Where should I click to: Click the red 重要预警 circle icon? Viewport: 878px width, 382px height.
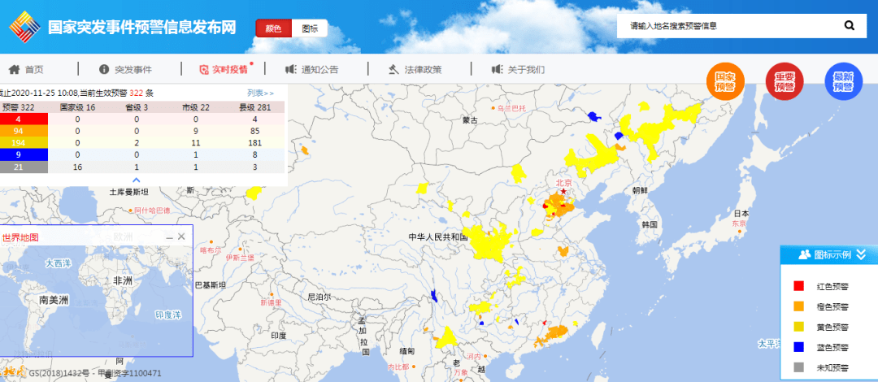coord(785,81)
